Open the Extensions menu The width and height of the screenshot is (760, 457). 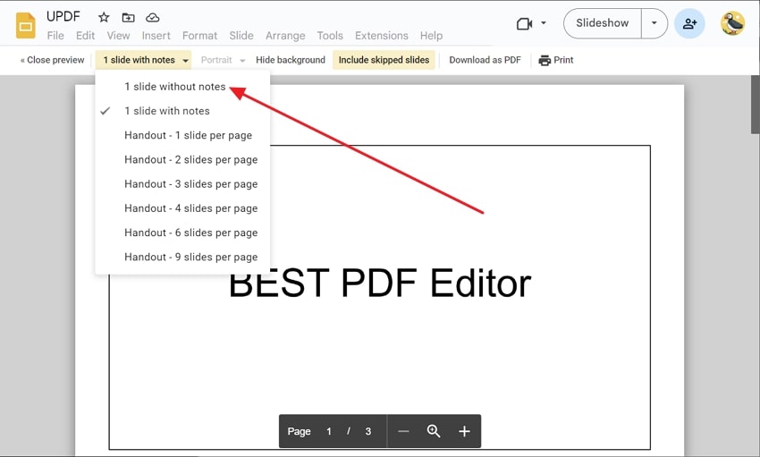[x=382, y=36]
